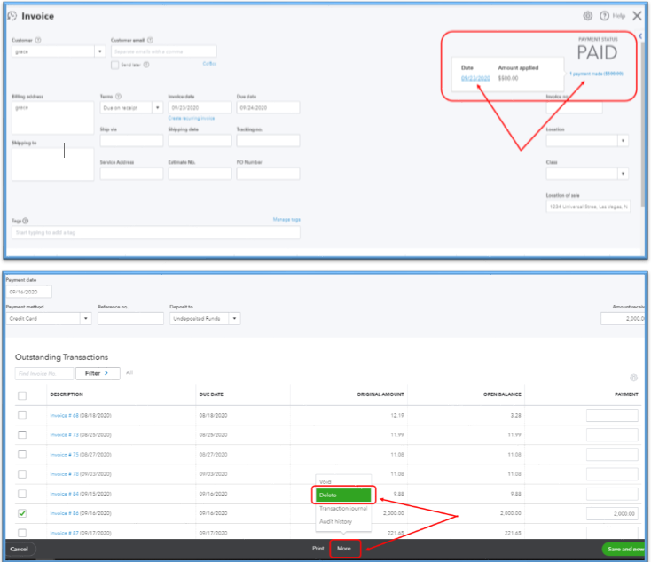Click the Billing address text box
Viewport: 651px width, 562px height.
tap(52, 118)
